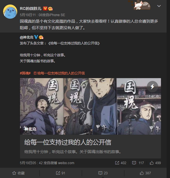The height and width of the screenshot is (178, 170).
Task: Click the lightning bolt icon on cover
Action: 152,87
